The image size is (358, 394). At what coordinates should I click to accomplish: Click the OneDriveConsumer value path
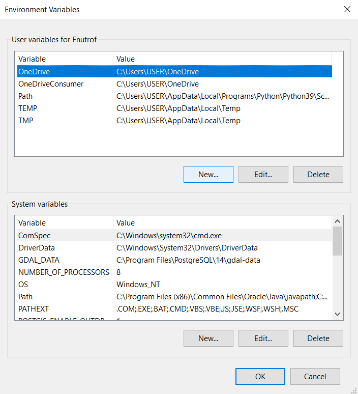pos(158,84)
